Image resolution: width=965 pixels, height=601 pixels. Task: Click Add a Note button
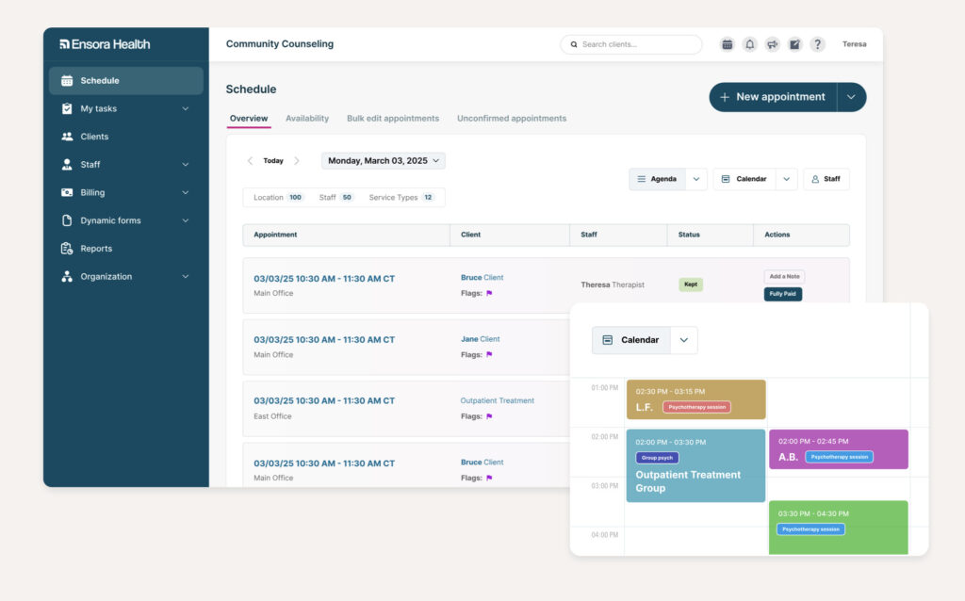784,277
